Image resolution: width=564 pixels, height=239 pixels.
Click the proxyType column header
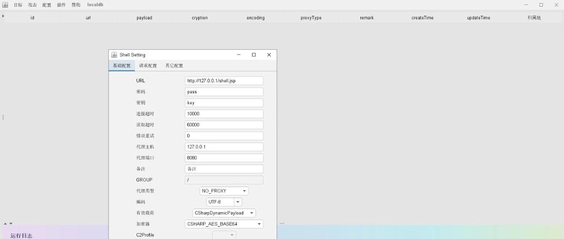point(311,18)
